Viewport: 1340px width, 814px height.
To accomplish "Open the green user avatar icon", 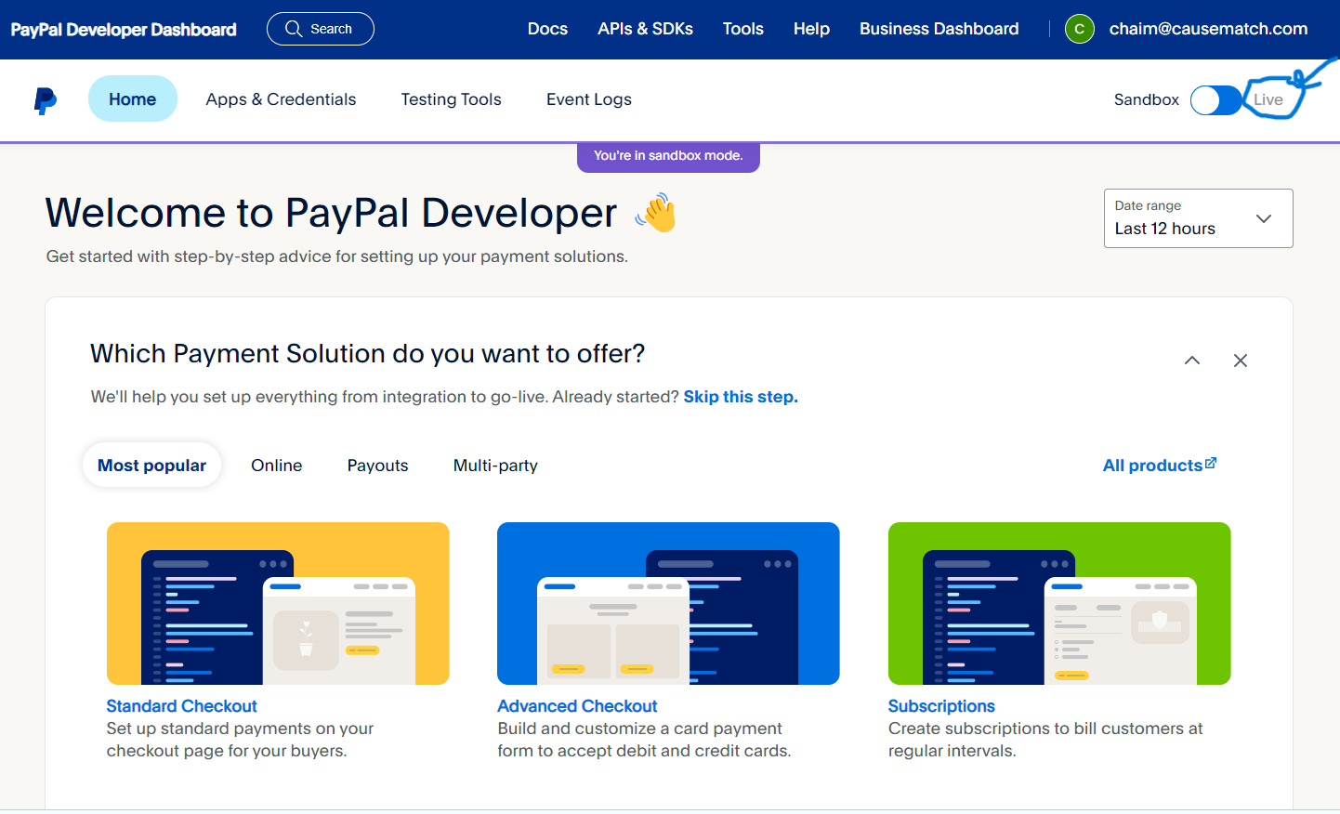I will (1080, 29).
